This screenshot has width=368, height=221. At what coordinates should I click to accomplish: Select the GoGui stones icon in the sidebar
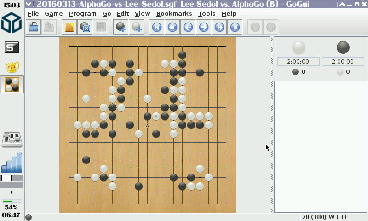click(12, 84)
